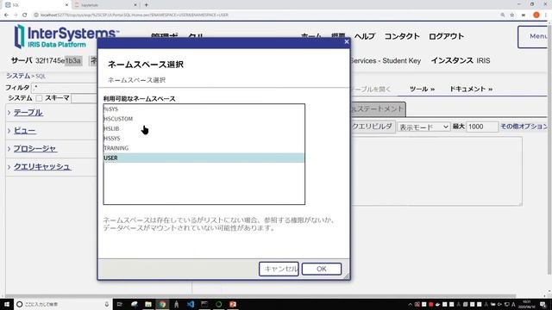
Task: Switch to the SQL browser tab
Action: [x=35, y=5]
